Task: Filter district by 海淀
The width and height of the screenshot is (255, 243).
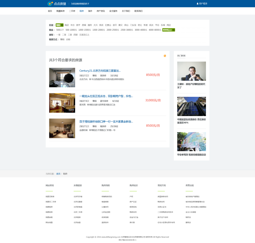Action: point(67,25)
